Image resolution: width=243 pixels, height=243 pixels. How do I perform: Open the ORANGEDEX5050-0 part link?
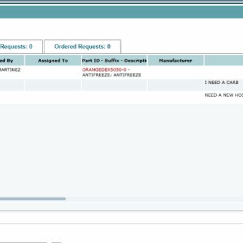point(104,70)
